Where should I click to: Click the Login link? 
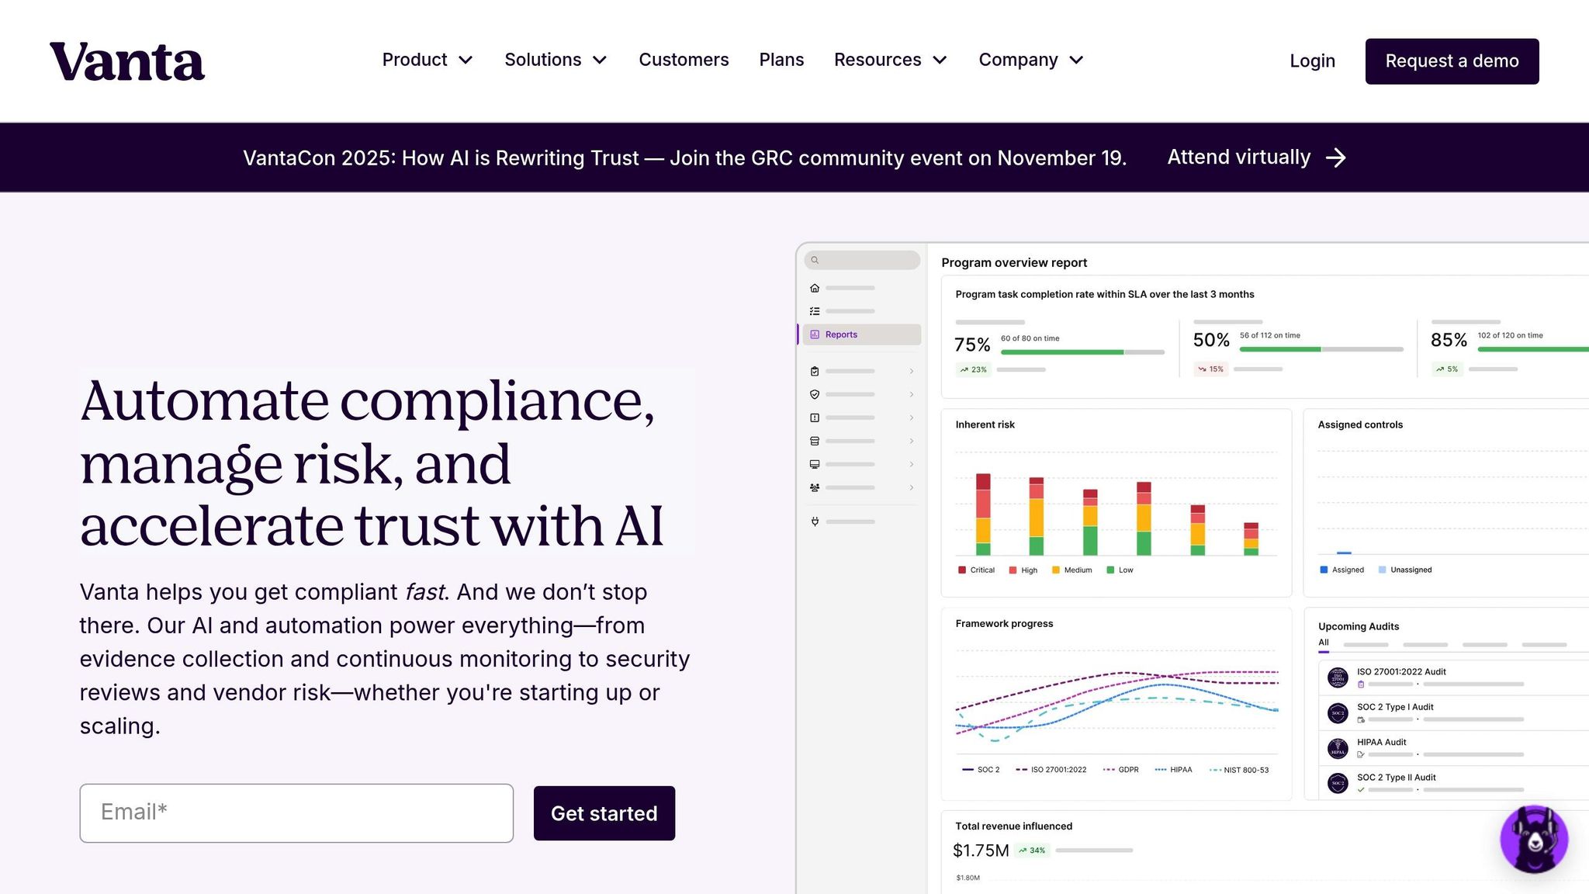click(1312, 61)
